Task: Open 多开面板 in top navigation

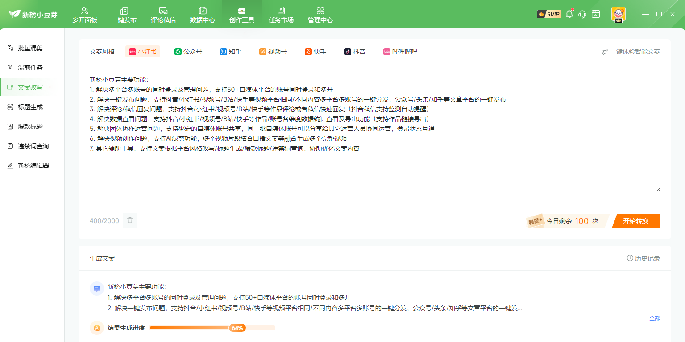Action: click(85, 15)
